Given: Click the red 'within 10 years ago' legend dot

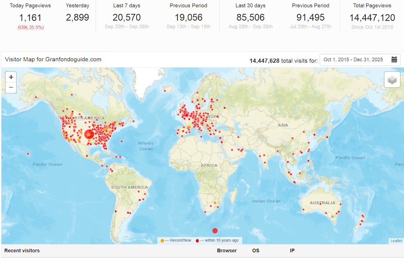Looking at the screenshot, I should point(197,240).
